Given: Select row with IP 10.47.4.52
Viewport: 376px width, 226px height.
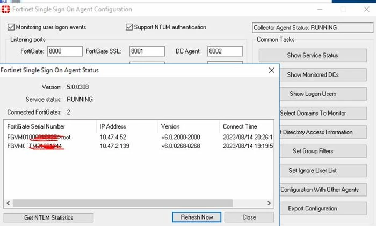Looking at the screenshot, I should 139,137.
